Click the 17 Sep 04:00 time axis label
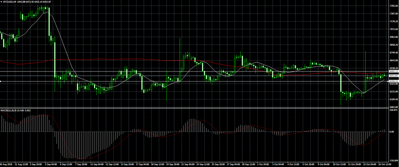Image resolution: width=399 pixels, height=167 pixels. (142, 164)
